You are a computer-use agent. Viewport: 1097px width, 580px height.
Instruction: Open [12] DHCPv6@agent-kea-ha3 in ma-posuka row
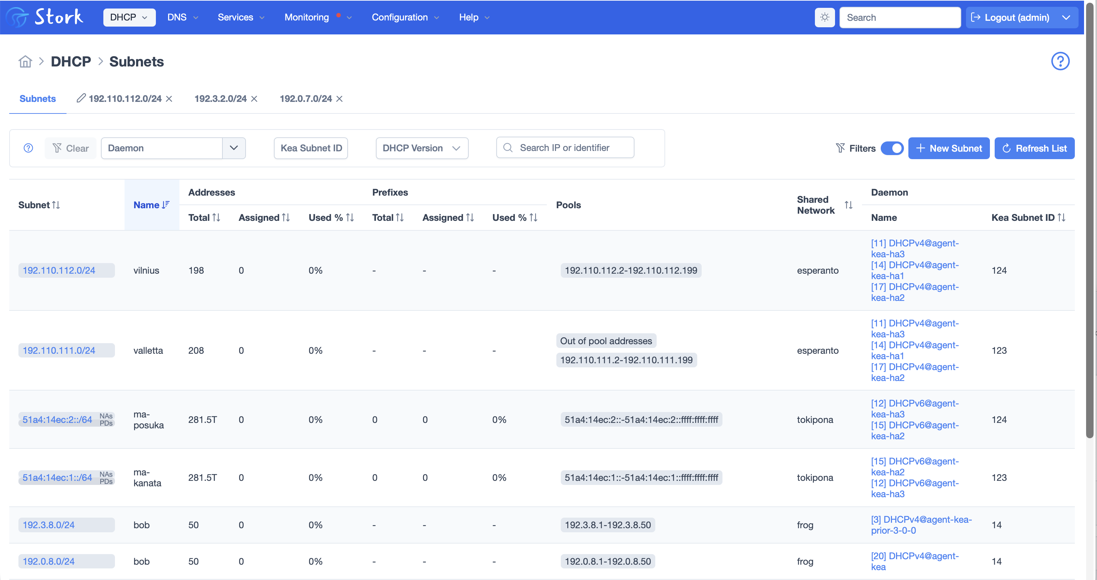[915, 409]
